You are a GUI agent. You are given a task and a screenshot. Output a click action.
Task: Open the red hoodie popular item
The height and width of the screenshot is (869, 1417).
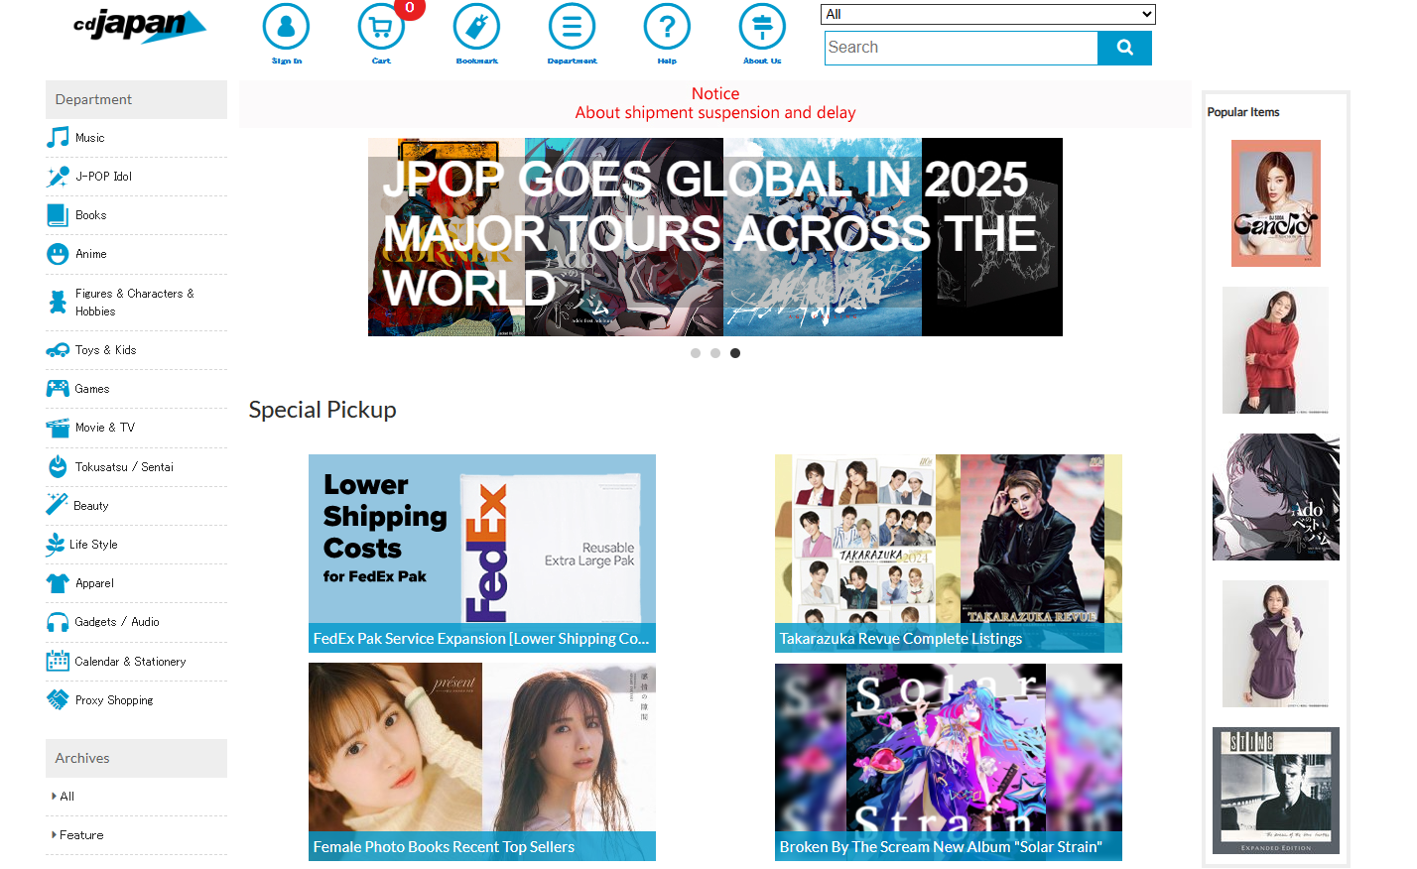[x=1276, y=350]
